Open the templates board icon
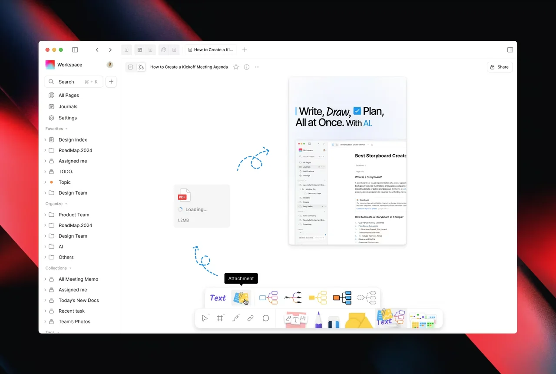This screenshot has width=556, height=374. pos(423,320)
